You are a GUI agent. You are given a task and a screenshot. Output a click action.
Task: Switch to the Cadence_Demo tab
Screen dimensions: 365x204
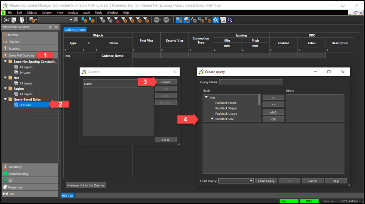click(75, 30)
